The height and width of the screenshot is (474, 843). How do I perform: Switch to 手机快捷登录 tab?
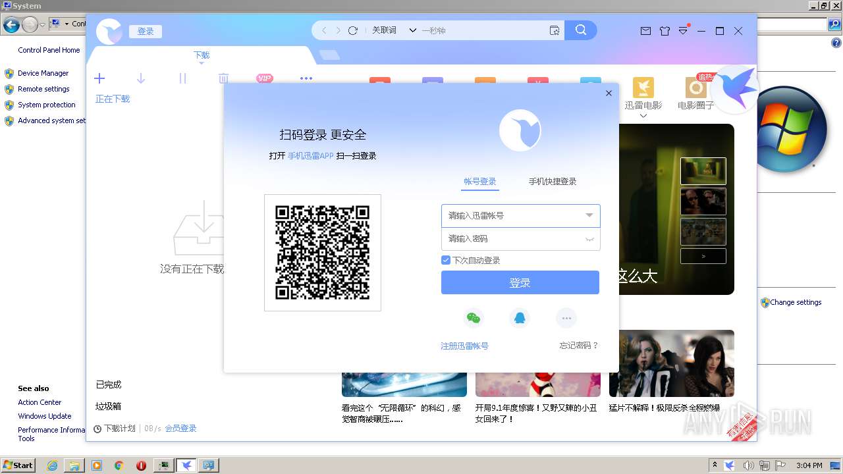tap(553, 182)
